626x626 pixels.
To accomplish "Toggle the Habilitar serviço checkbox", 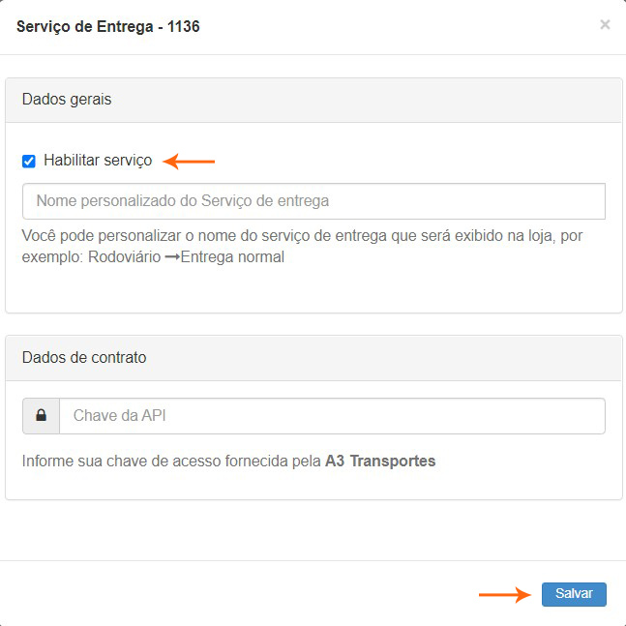I will pos(29,161).
